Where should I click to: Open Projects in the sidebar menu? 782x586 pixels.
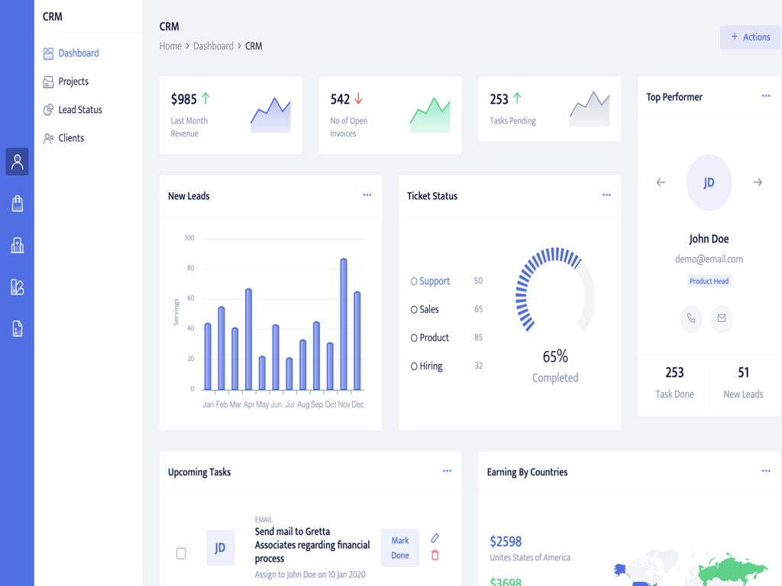(x=73, y=82)
